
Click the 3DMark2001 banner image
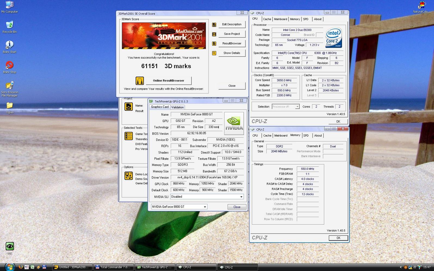(164, 36)
